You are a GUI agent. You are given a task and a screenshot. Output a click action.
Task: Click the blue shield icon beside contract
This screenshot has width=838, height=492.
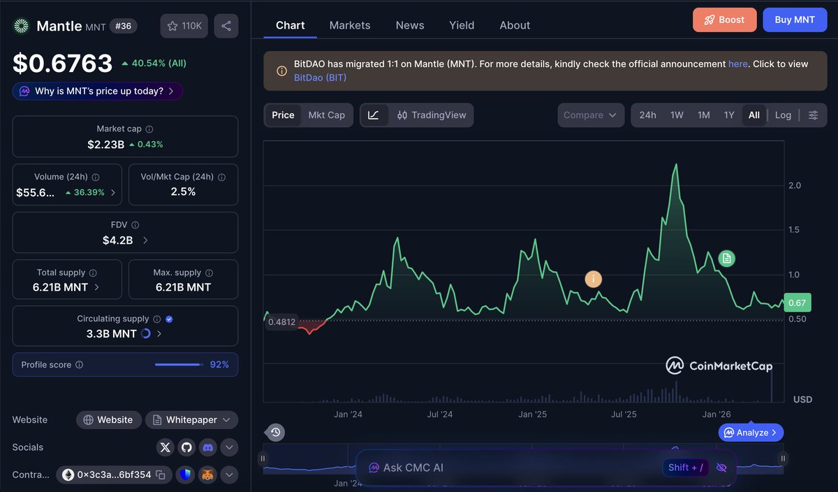(185, 475)
